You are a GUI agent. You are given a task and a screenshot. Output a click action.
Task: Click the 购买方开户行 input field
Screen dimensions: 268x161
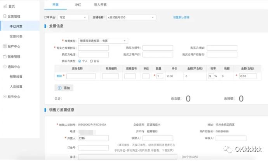(158, 55)
